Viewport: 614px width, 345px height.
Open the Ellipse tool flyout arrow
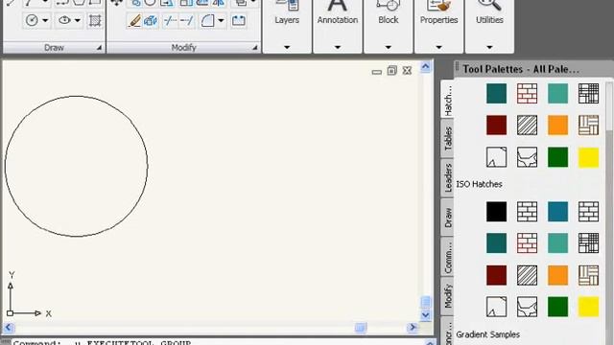(78, 20)
